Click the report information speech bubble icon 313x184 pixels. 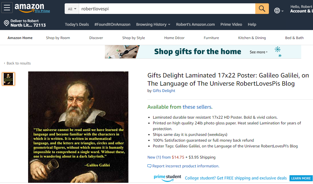point(149,166)
